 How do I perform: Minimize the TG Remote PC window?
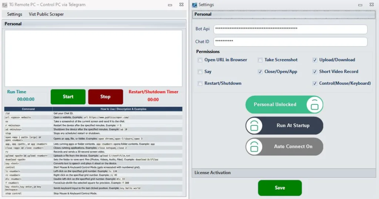(170, 5)
